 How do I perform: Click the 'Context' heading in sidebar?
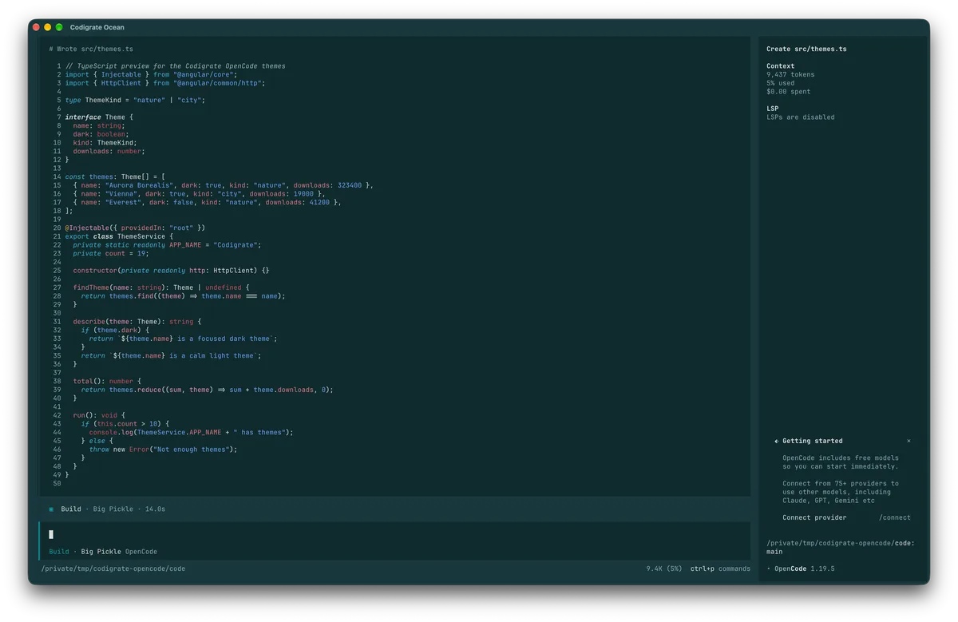tap(780, 66)
